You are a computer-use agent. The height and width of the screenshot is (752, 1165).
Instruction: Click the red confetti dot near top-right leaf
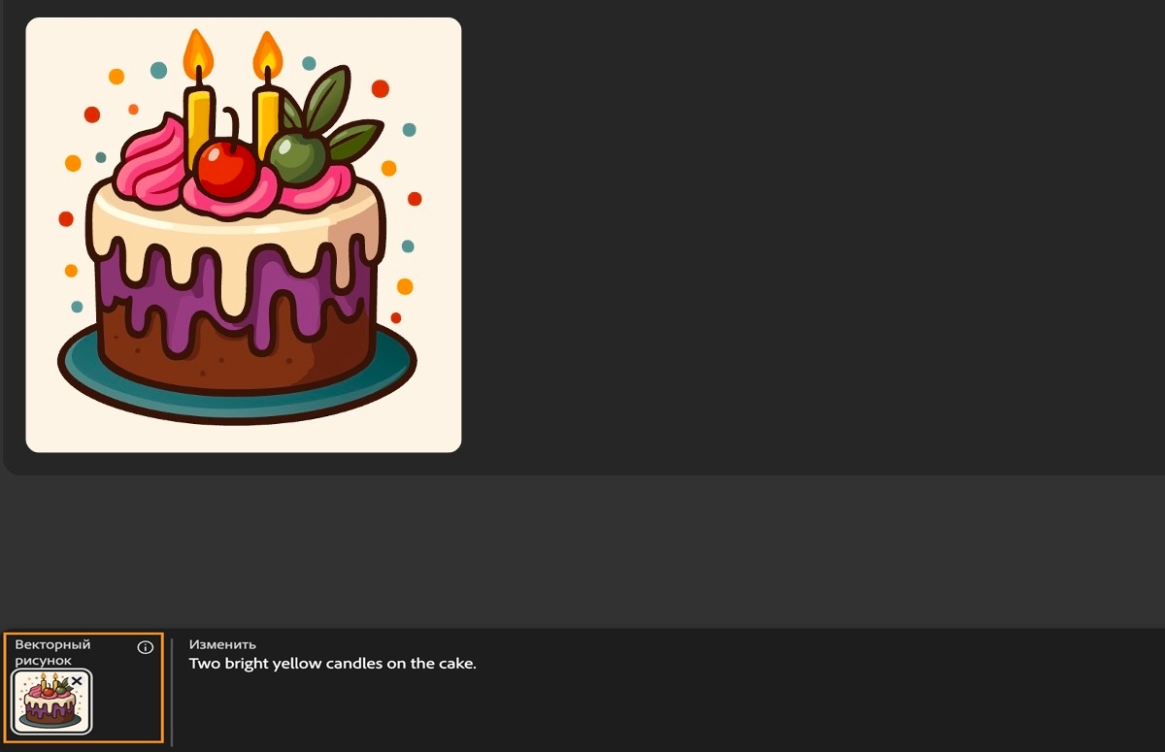pyautogui.click(x=381, y=88)
